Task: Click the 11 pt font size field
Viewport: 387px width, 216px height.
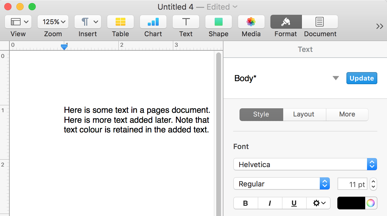Action: pos(352,184)
